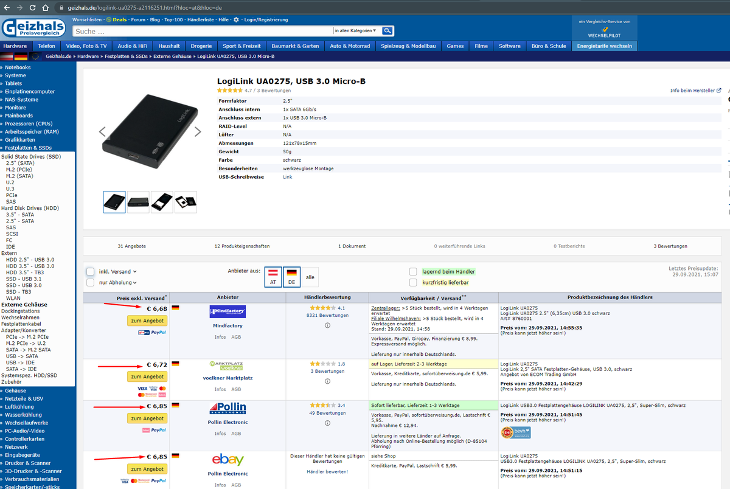Show next product image with right arrow
The height and width of the screenshot is (489, 730).
198,131
